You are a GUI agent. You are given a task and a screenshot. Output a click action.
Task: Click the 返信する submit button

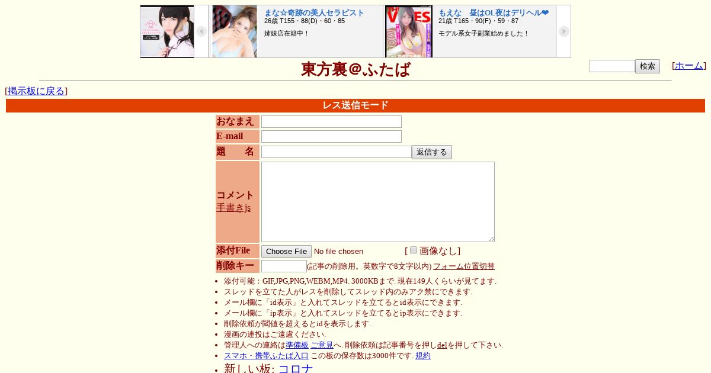coord(432,152)
